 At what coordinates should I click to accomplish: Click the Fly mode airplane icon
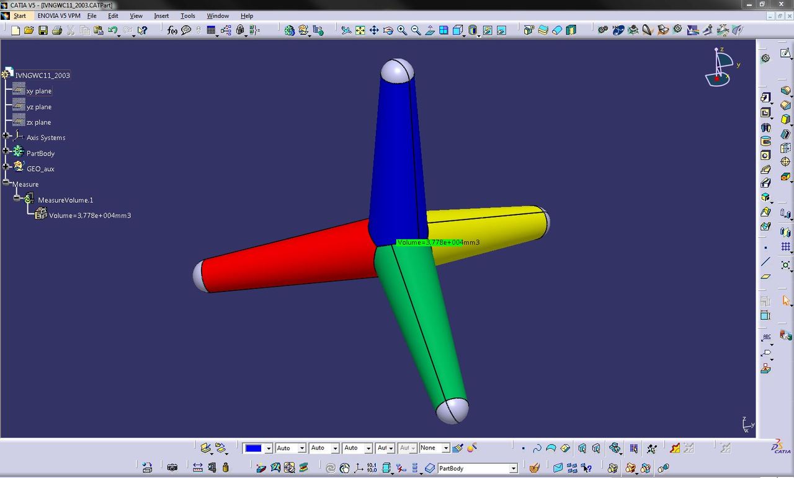pyautogui.click(x=346, y=30)
